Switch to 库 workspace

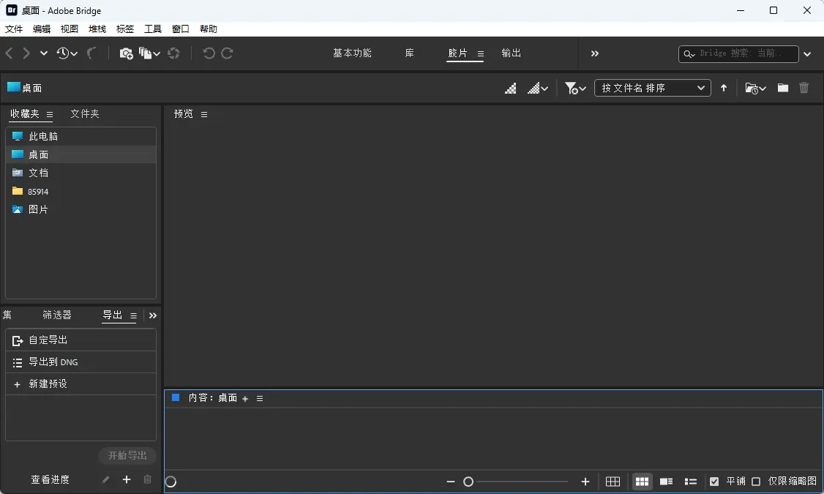(409, 53)
